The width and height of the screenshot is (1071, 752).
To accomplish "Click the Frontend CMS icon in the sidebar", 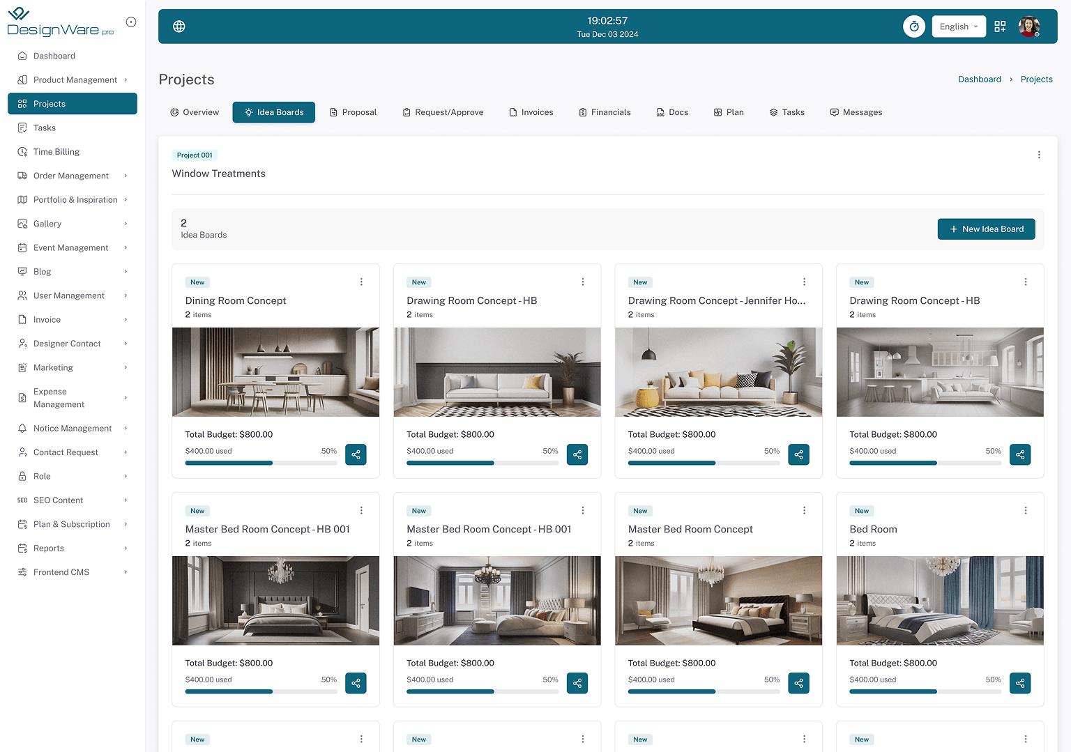I will pyautogui.click(x=22, y=572).
